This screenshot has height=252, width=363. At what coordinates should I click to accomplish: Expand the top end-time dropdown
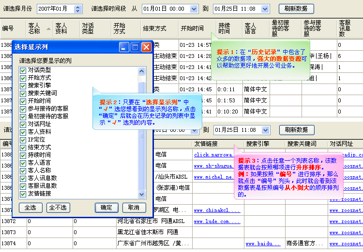point(265,9)
